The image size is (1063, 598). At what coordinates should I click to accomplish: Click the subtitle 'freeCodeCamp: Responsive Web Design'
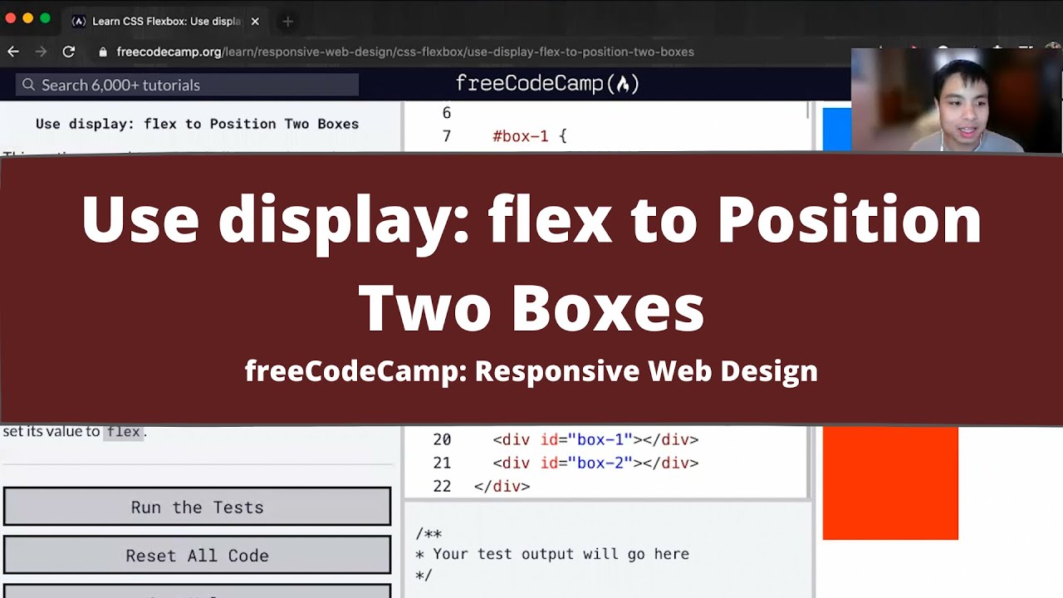coord(531,370)
